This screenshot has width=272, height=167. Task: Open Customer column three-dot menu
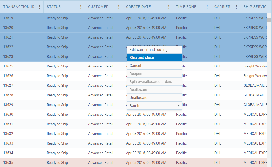tap(119, 7)
